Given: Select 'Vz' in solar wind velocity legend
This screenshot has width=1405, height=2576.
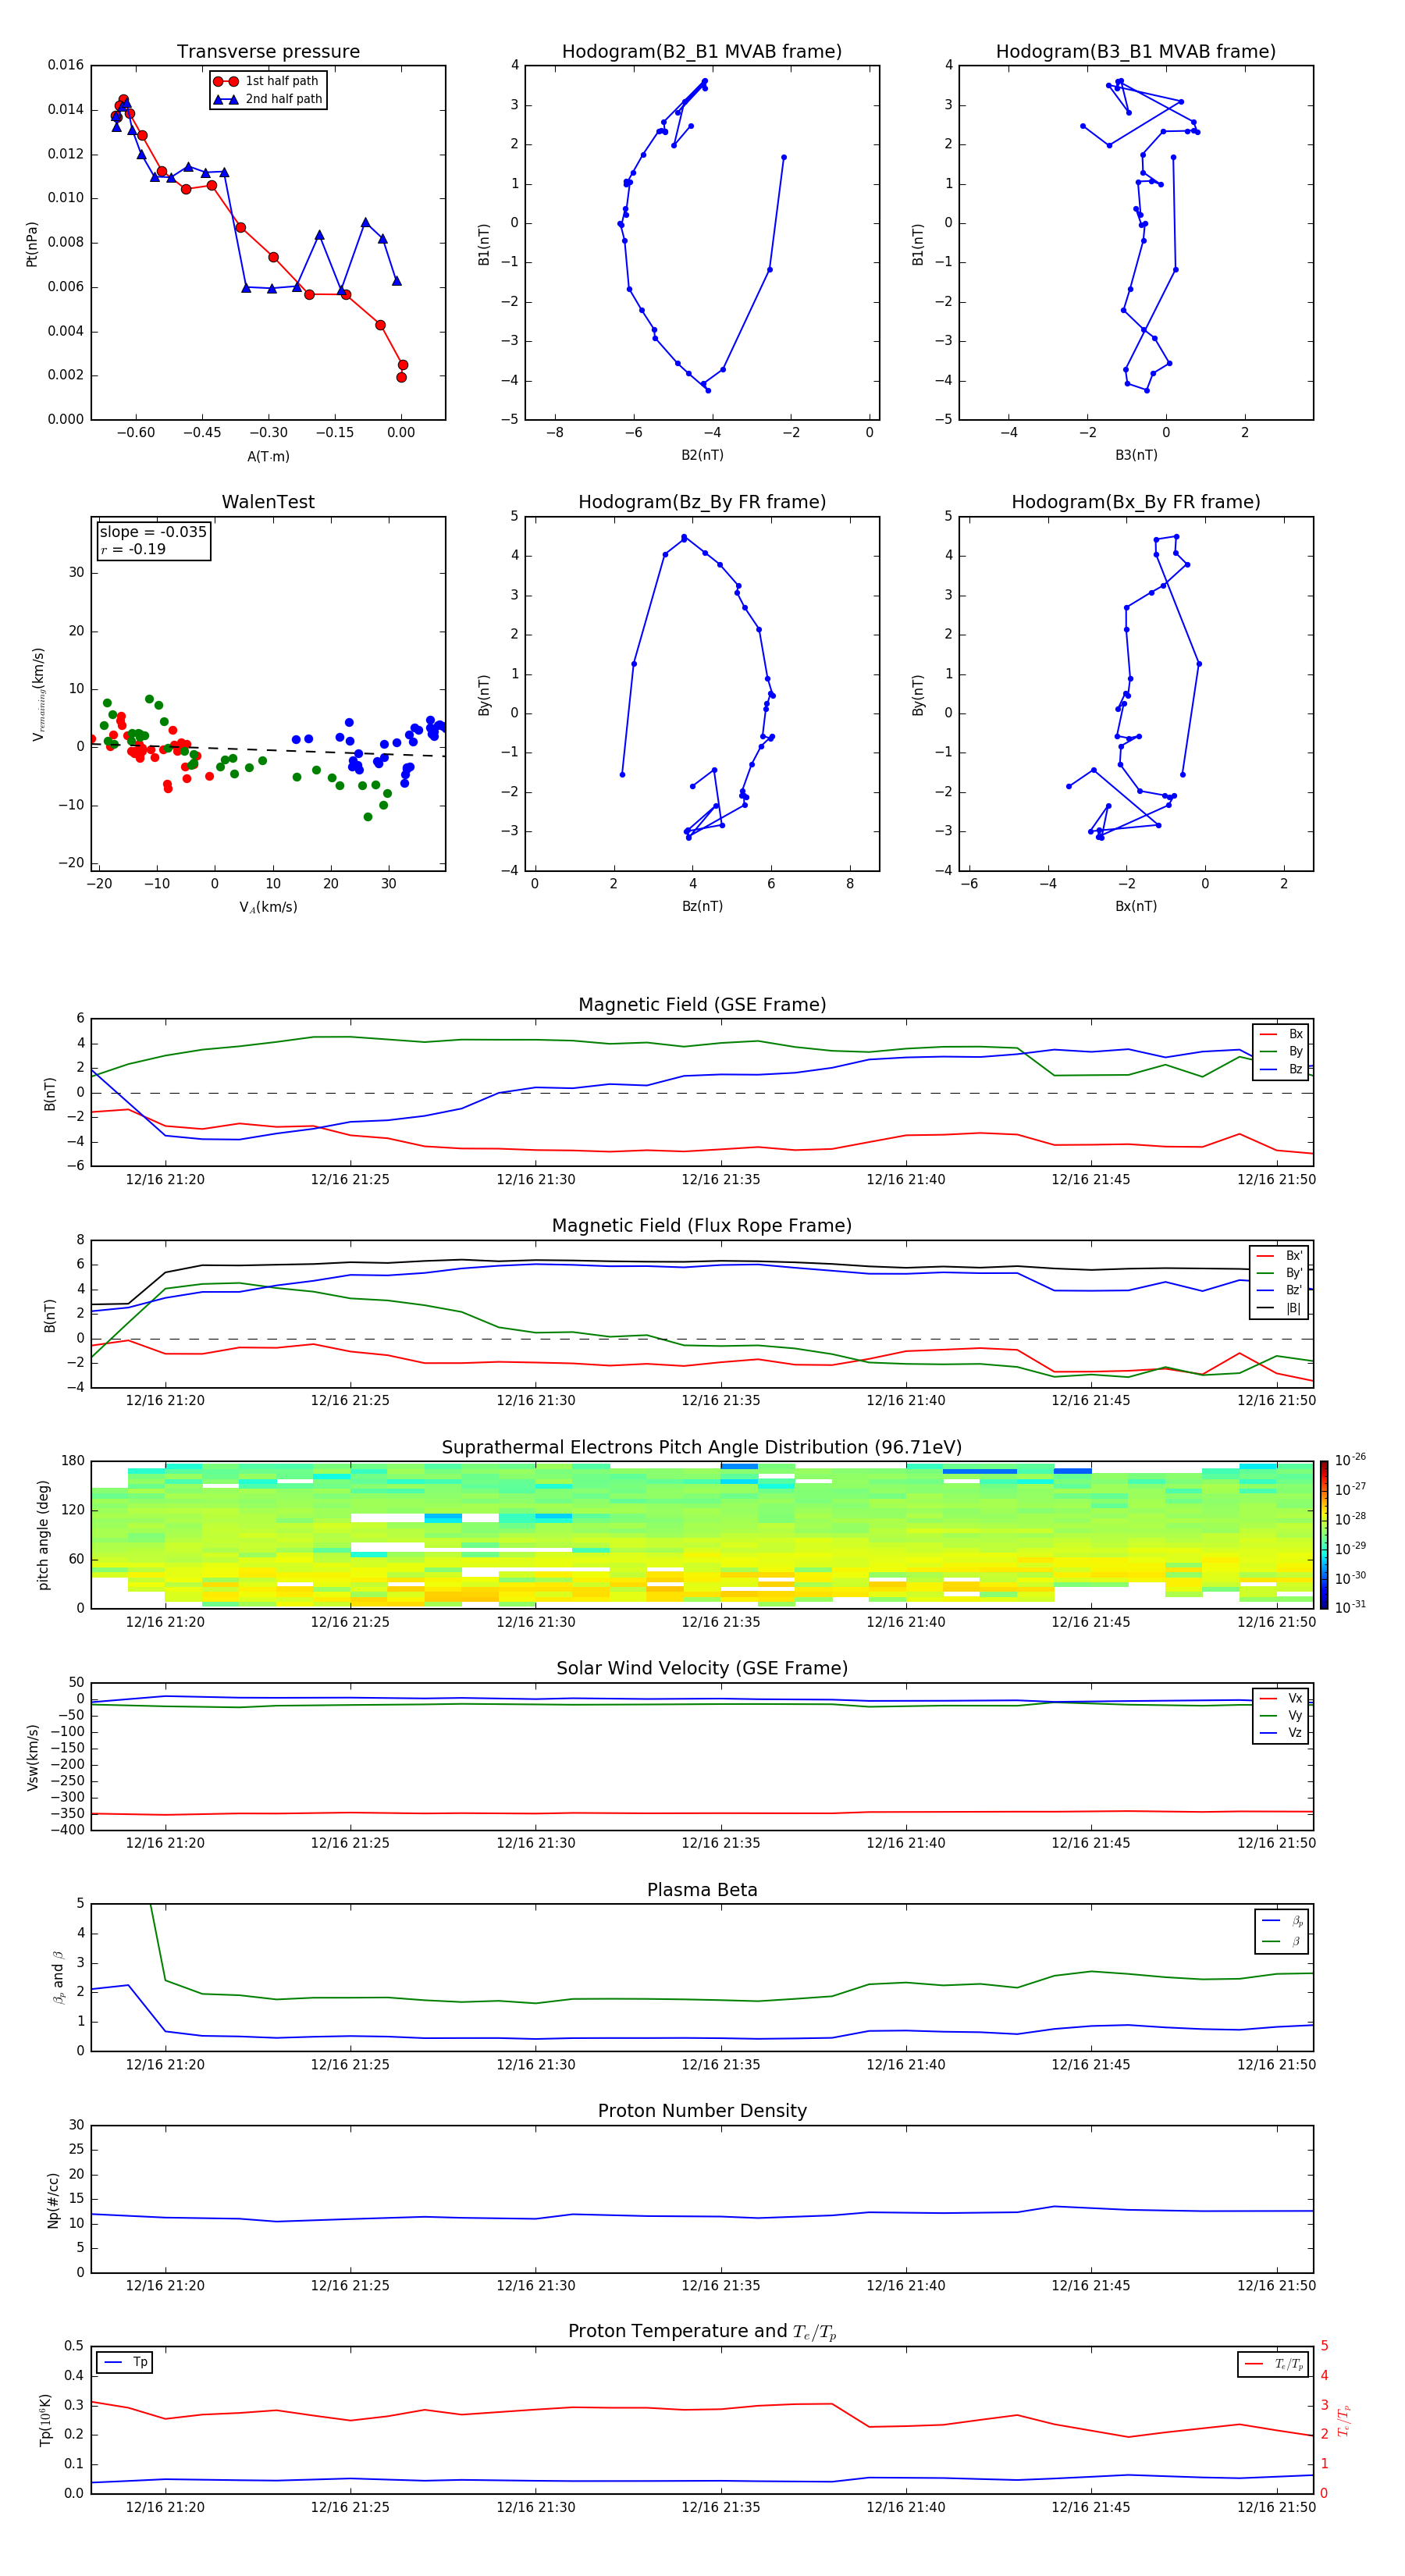Looking at the screenshot, I should (1281, 1733).
